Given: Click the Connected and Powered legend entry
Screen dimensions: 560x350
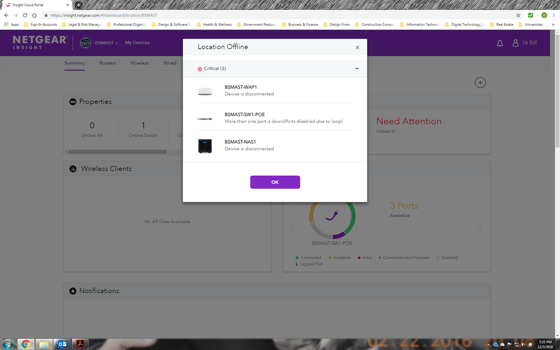Looking at the screenshot, I should point(403,257).
